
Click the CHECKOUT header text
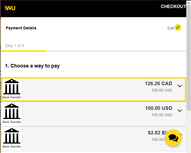[174, 6]
